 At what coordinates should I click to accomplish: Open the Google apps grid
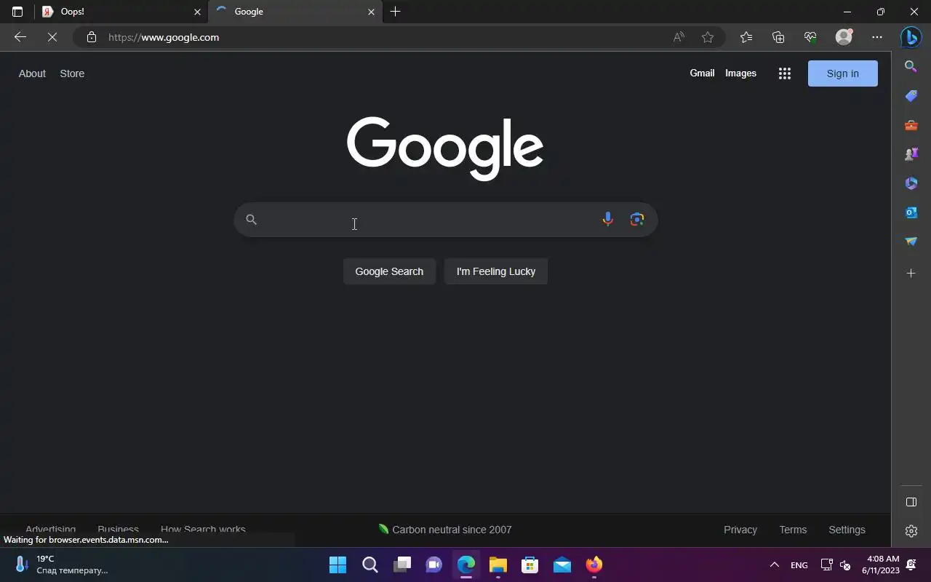click(x=784, y=73)
